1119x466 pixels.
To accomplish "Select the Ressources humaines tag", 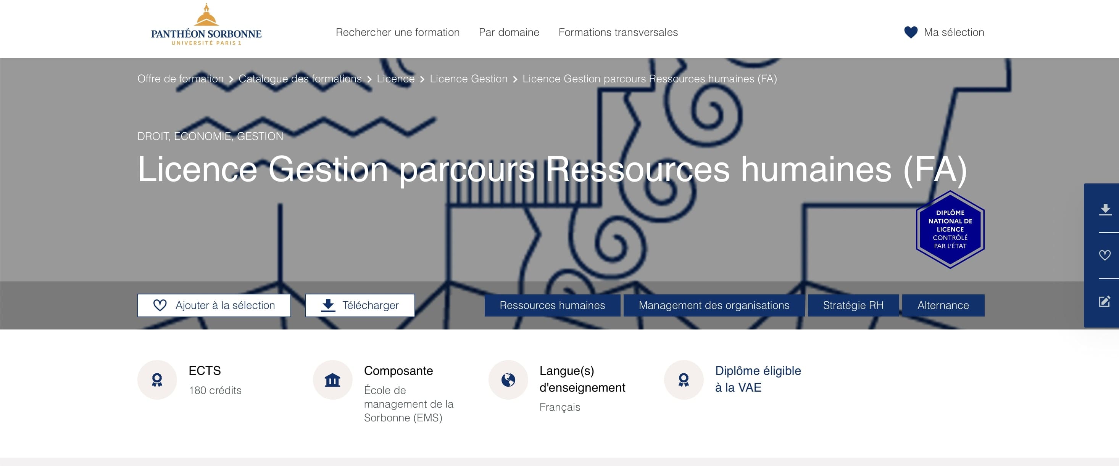I will pyautogui.click(x=552, y=305).
